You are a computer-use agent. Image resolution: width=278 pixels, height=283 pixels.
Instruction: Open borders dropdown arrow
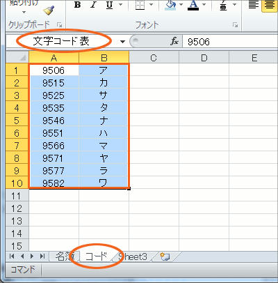point(152,5)
